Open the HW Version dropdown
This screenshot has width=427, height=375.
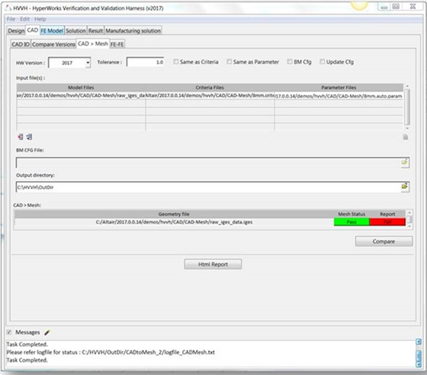pyautogui.click(x=87, y=63)
